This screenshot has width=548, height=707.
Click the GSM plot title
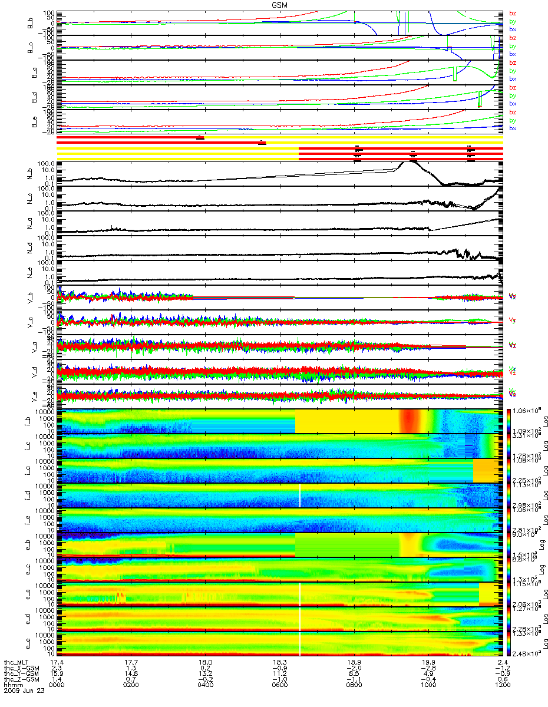coord(279,4)
